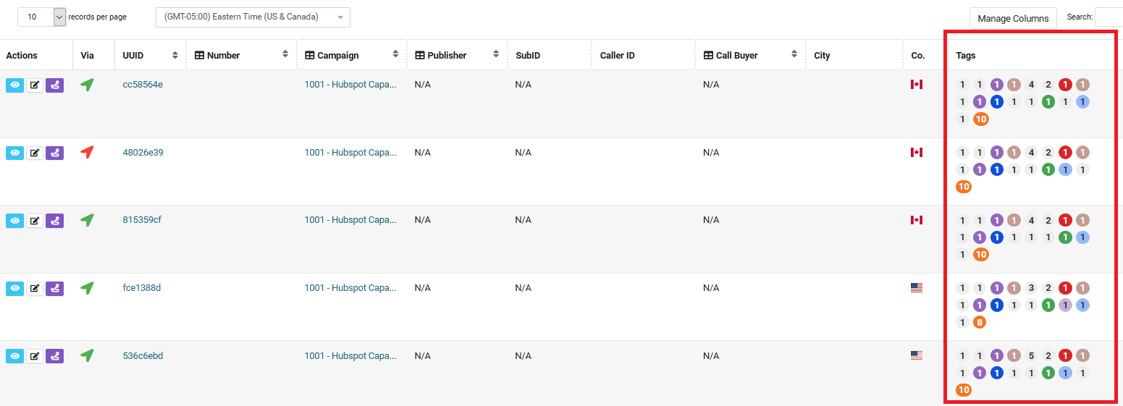Toggle the eye view icon for 536c6ebd

pyautogui.click(x=14, y=356)
